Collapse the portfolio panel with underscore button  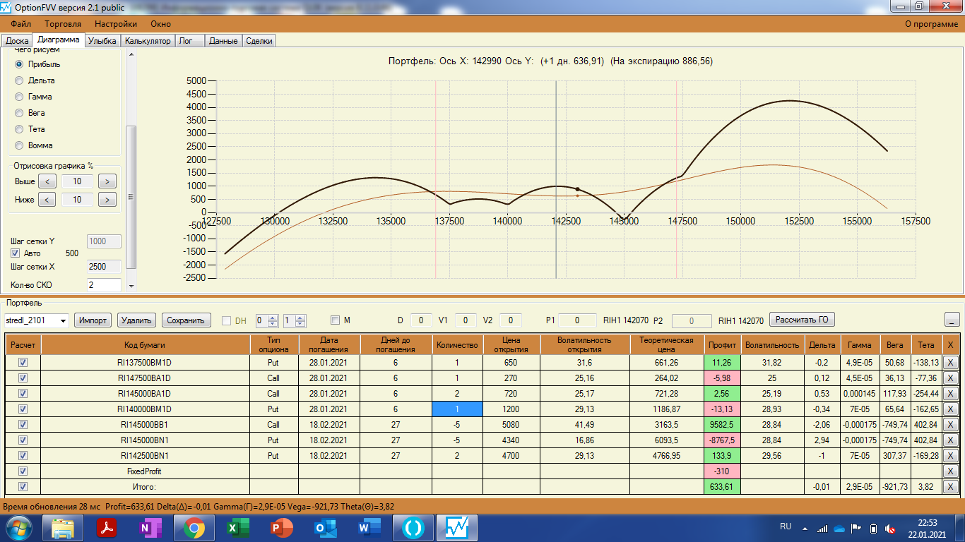[x=952, y=320]
